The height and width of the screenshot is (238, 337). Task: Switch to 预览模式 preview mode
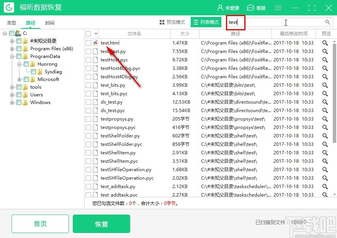[x=172, y=22]
